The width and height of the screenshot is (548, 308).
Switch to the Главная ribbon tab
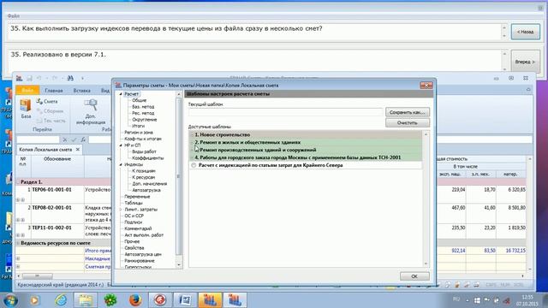coord(54,91)
